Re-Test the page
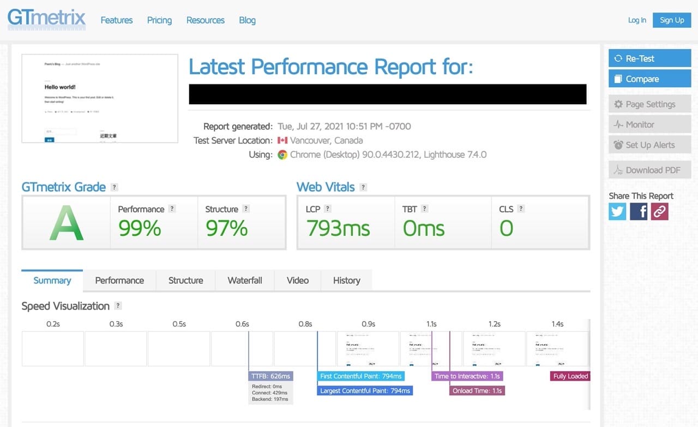The width and height of the screenshot is (698, 427). tap(649, 58)
